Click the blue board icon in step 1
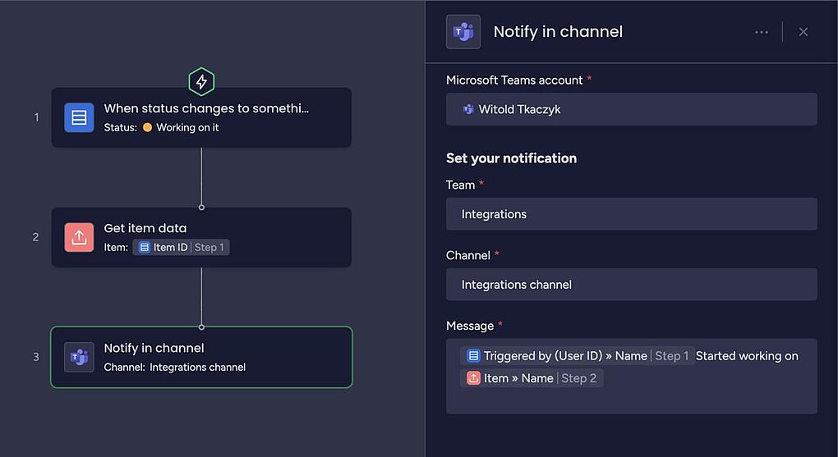The image size is (838, 457). (x=79, y=117)
